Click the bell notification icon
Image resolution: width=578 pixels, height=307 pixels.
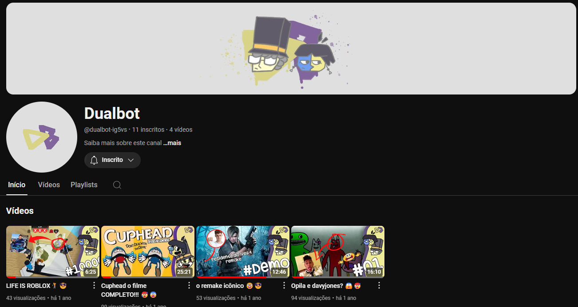(x=94, y=160)
